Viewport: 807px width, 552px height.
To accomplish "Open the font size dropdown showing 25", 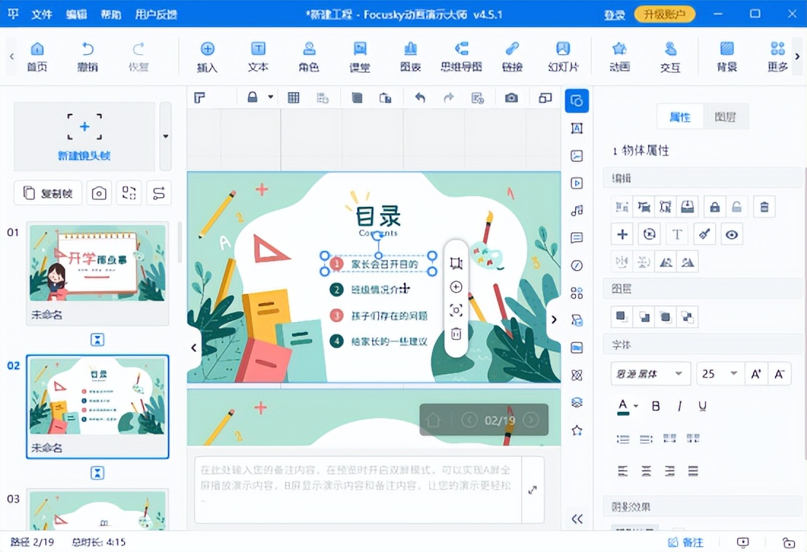I will click(719, 373).
